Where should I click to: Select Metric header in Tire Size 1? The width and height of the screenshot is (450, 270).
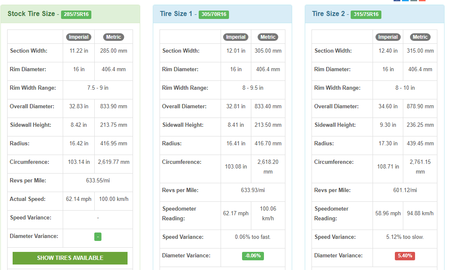[268, 37]
